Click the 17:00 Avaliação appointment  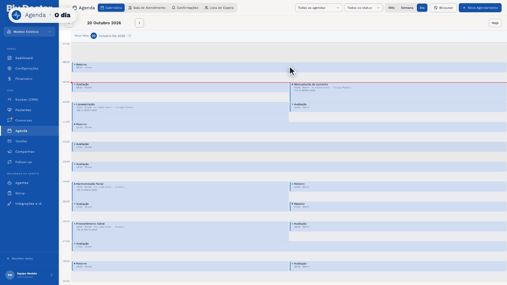pyautogui.click(x=289, y=246)
